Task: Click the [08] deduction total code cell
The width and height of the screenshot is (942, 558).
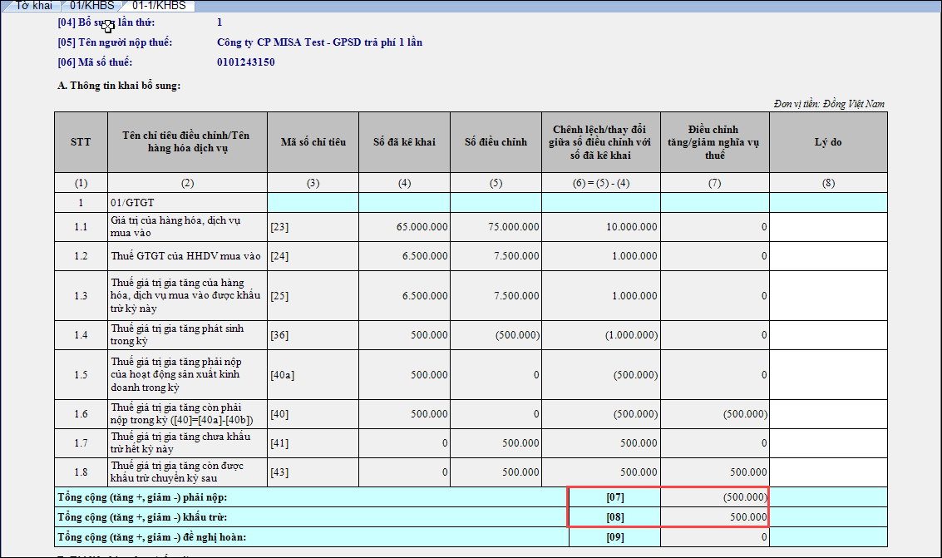Action: pyautogui.click(x=614, y=517)
